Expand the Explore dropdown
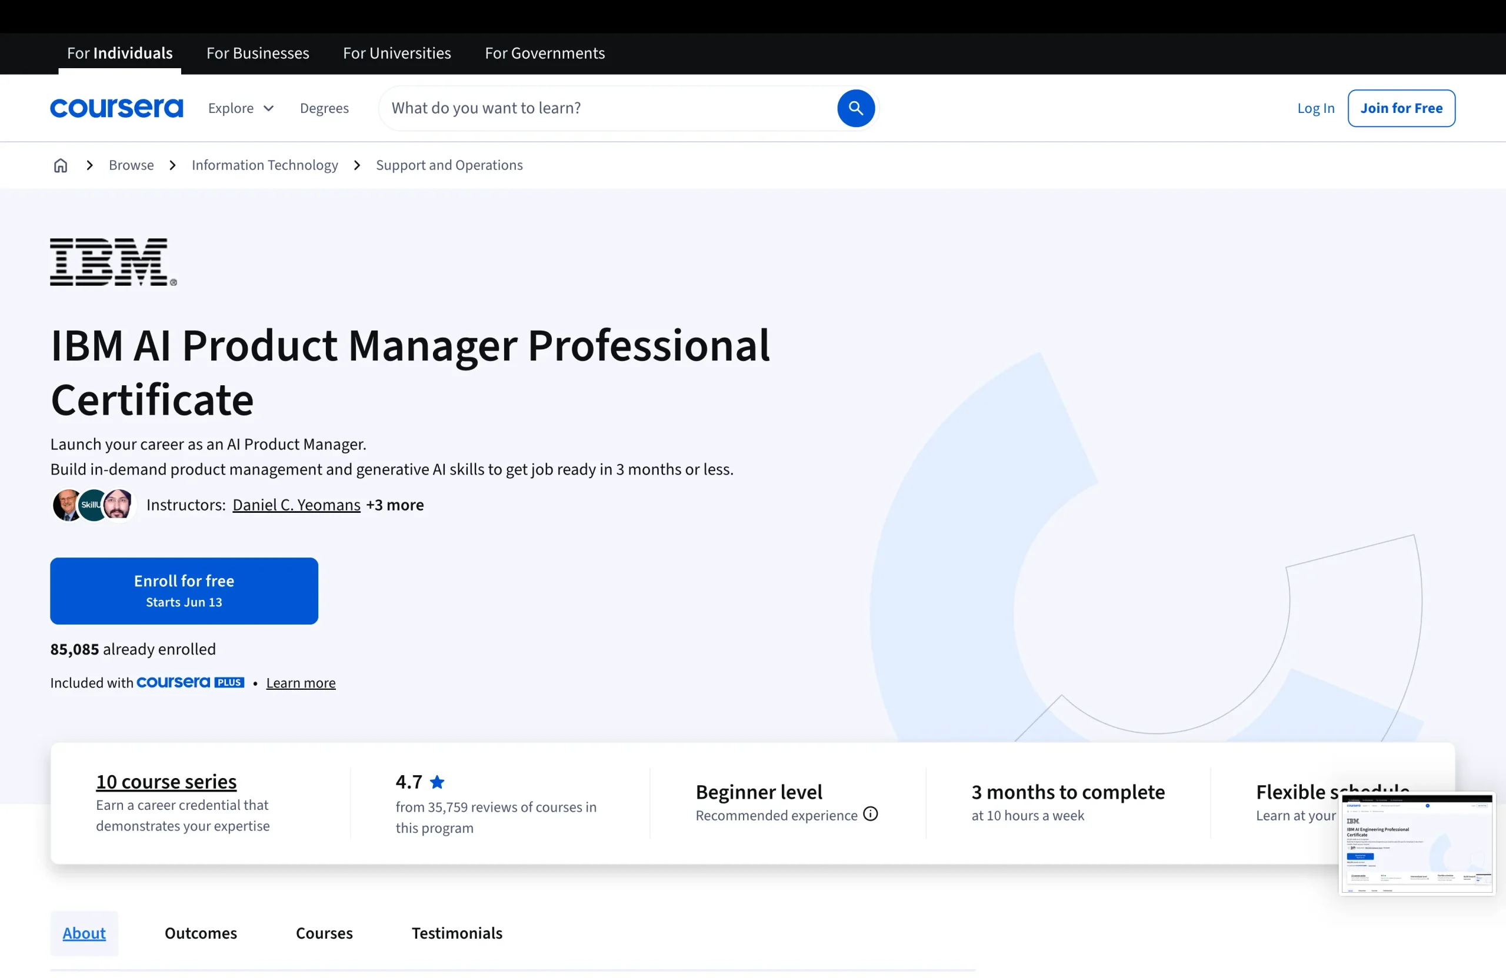Screen dimensions: 1506x978 click(241, 108)
